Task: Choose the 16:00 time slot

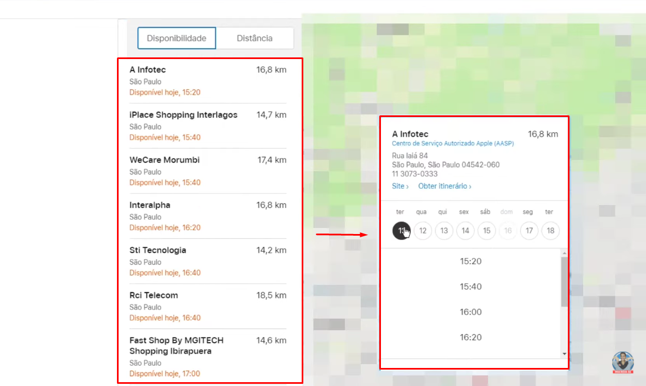Action: tap(471, 312)
